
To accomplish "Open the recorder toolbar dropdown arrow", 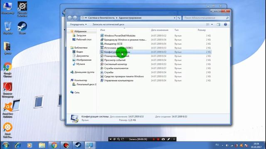I will click(x=111, y=139).
